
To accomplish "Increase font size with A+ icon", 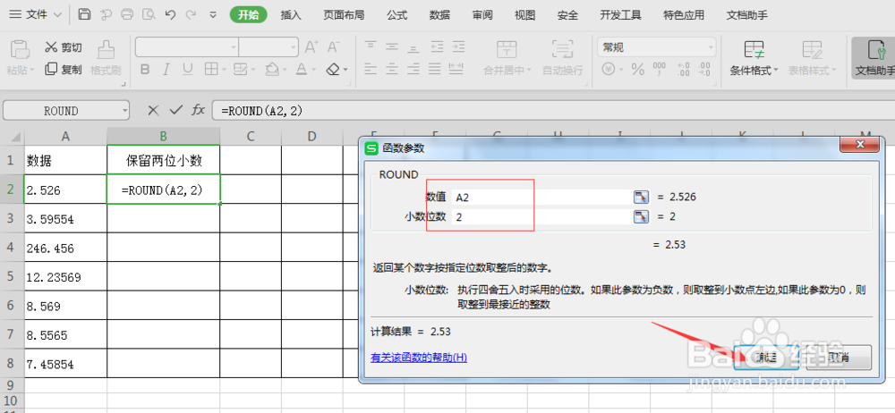I will pos(311,46).
